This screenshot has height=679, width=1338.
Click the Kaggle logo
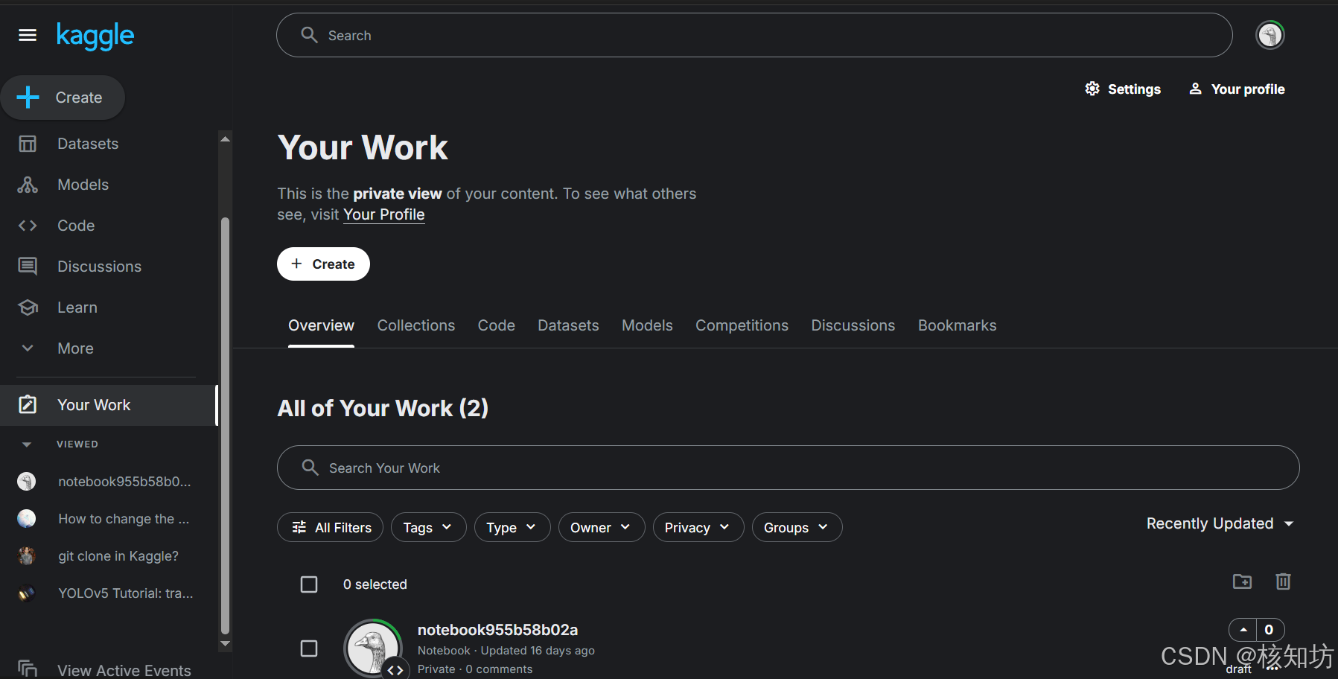pos(95,36)
